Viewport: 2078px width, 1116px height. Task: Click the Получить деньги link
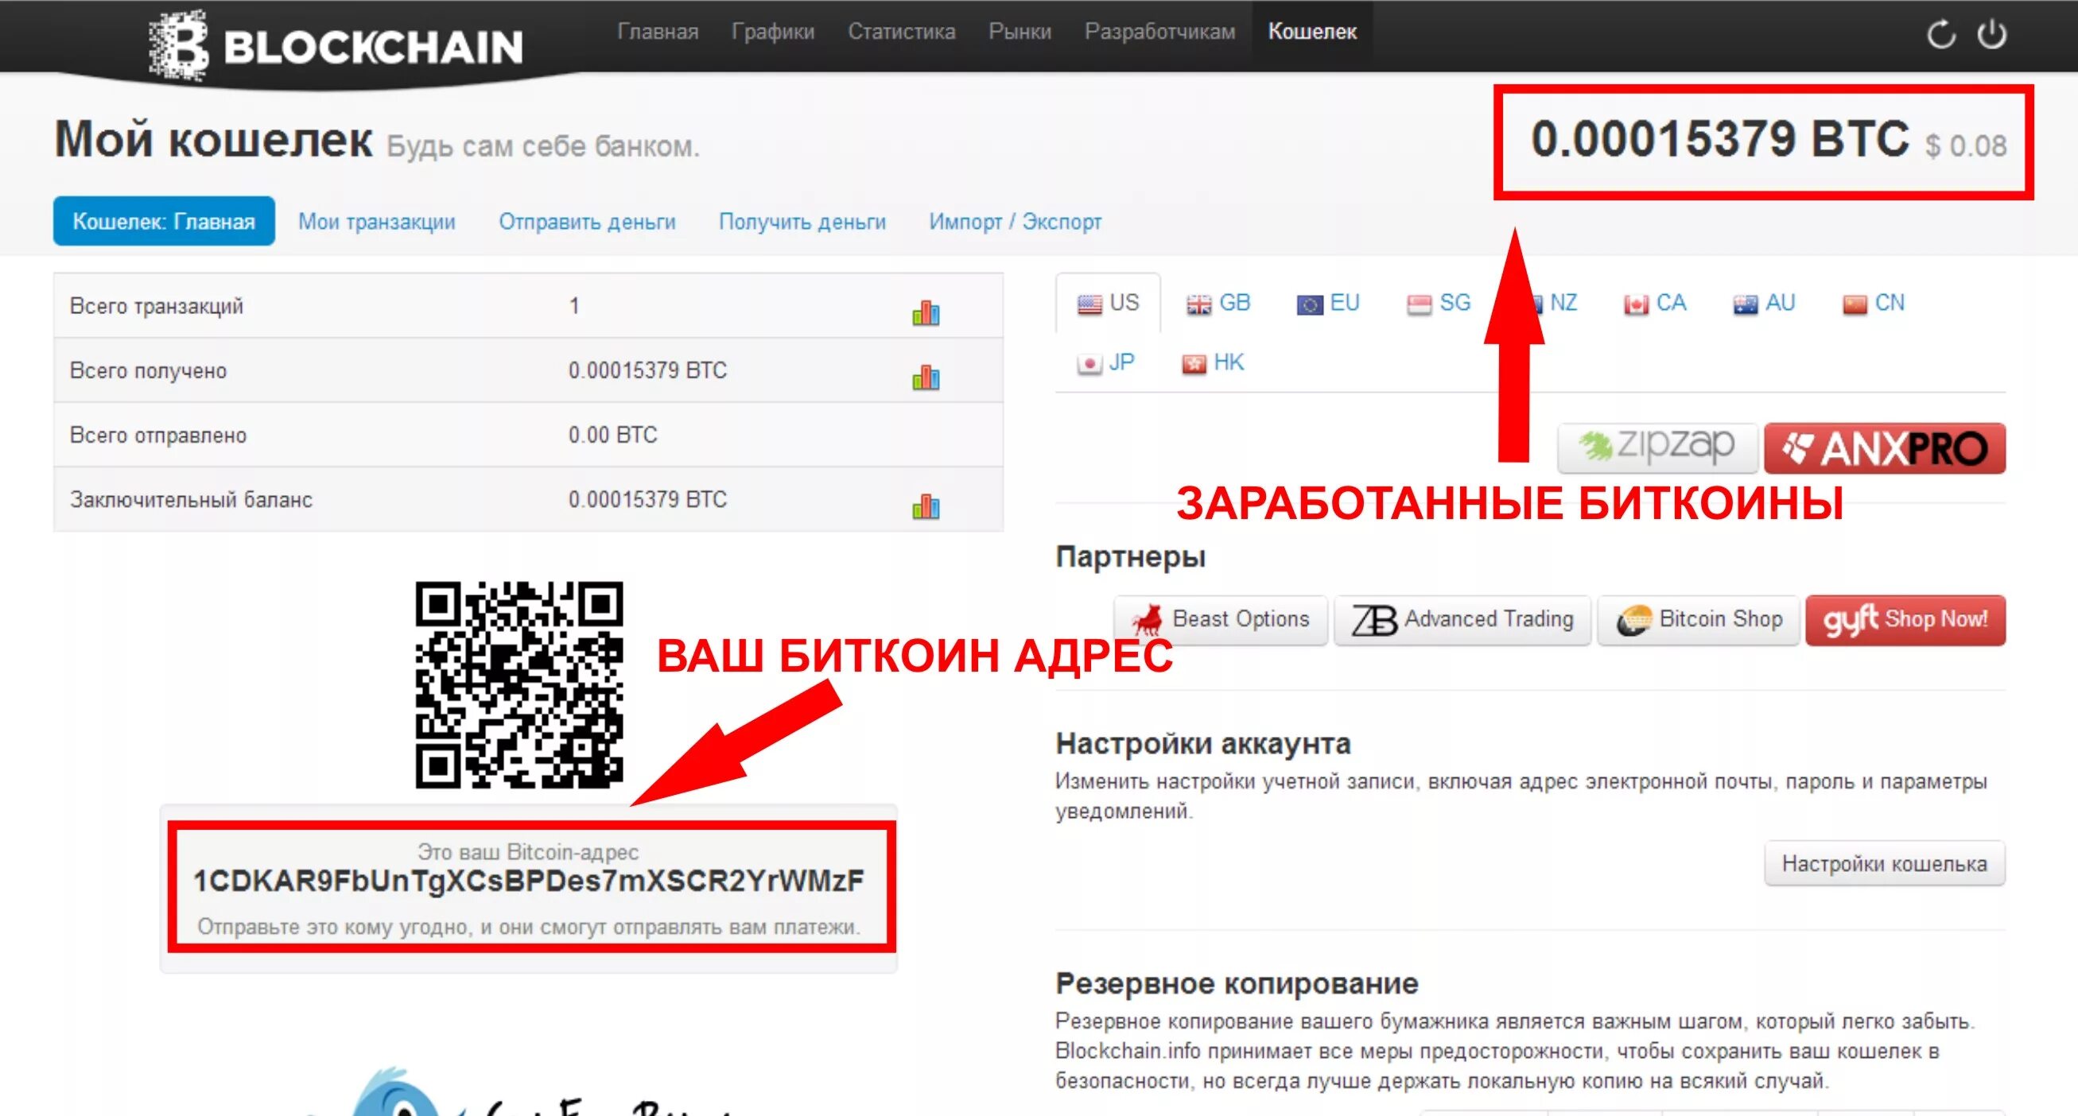coord(800,220)
